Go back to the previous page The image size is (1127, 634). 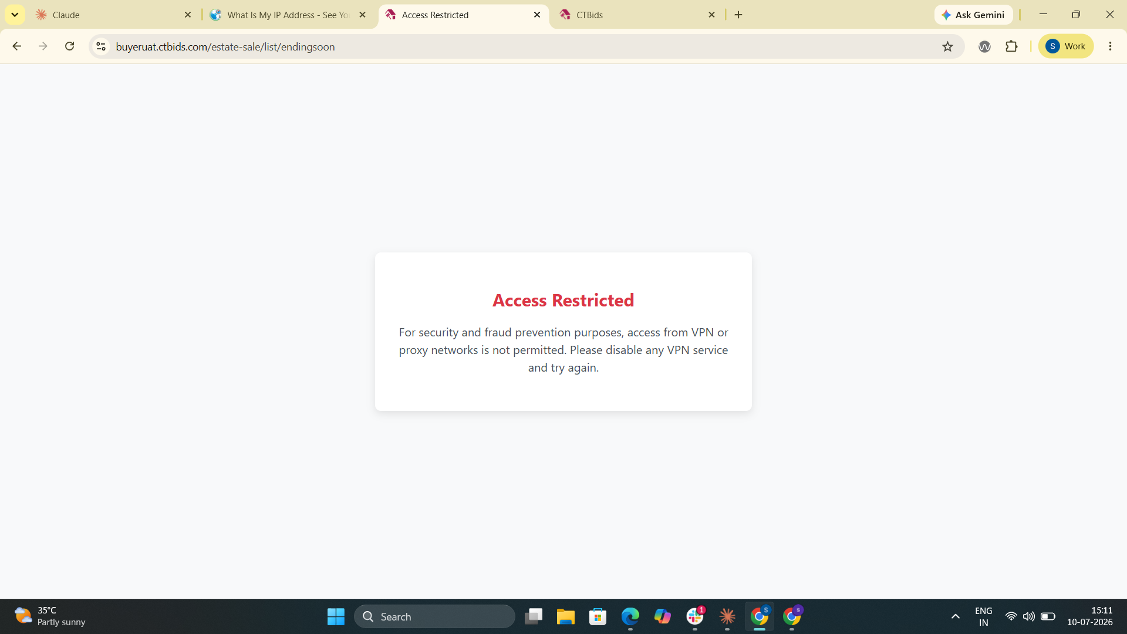coord(17,46)
